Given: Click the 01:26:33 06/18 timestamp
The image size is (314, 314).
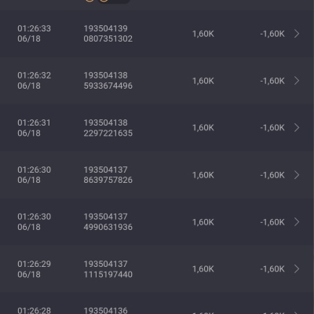Looking at the screenshot, I should [x=35, y=34].
